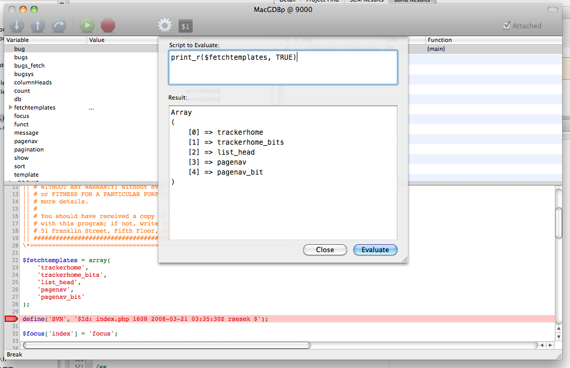This screenshot has height=368, width=570.
Task: Click the Value column header
Action: (x=123, y=40)
